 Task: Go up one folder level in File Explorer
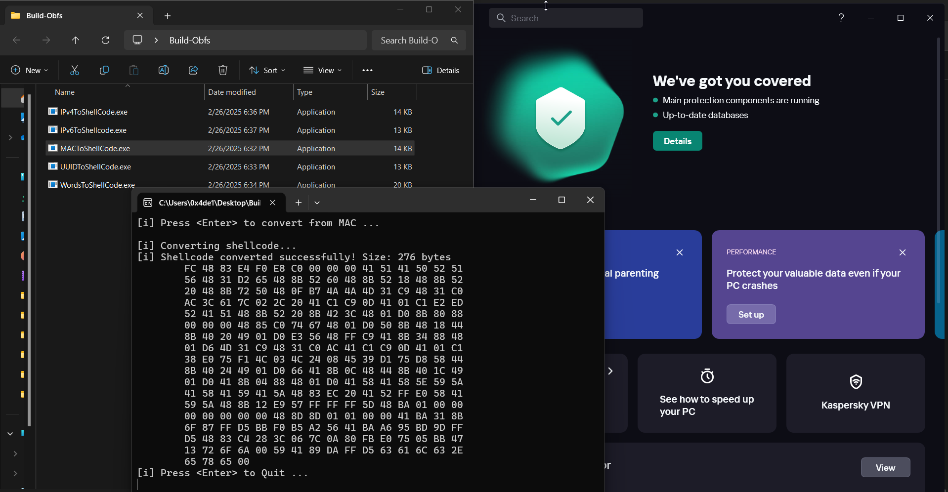76,40
